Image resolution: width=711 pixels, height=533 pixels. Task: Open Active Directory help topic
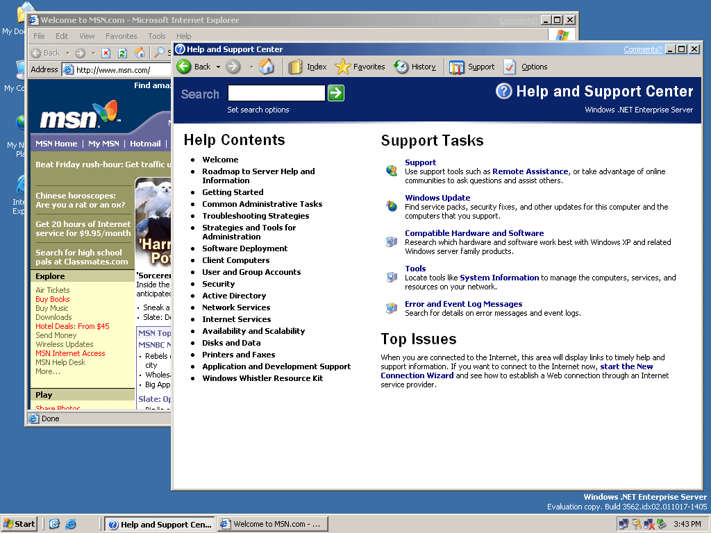tap(234, 296)
